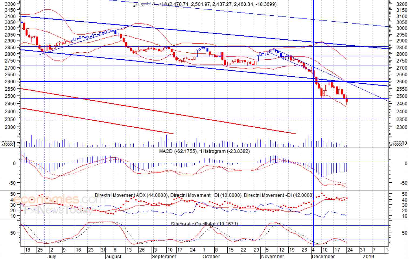The height and width of the screenshot is (259, 409).
Task: Click the 18 date label on the time axis
Action: click(28, 250)
